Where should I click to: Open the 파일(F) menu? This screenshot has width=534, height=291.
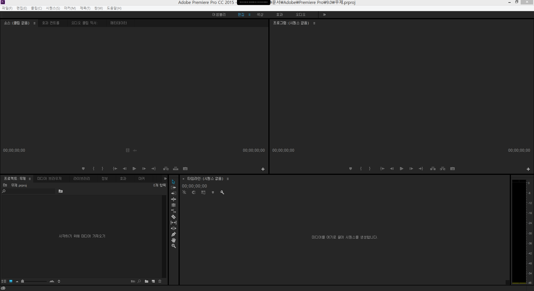point(7,8)
